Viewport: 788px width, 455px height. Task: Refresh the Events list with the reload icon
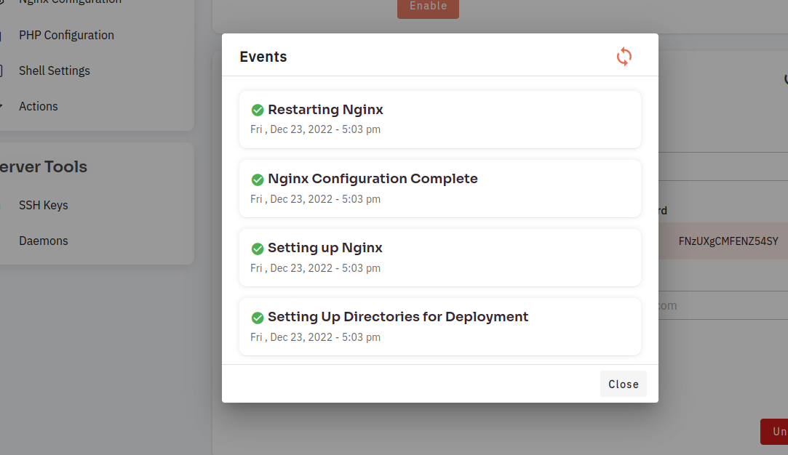[x=624, y=57]
